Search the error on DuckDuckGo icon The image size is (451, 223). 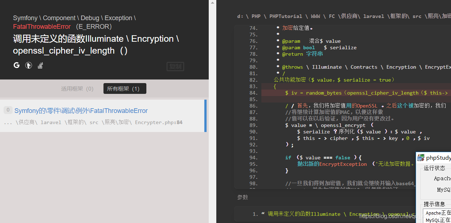click(29, 65)
